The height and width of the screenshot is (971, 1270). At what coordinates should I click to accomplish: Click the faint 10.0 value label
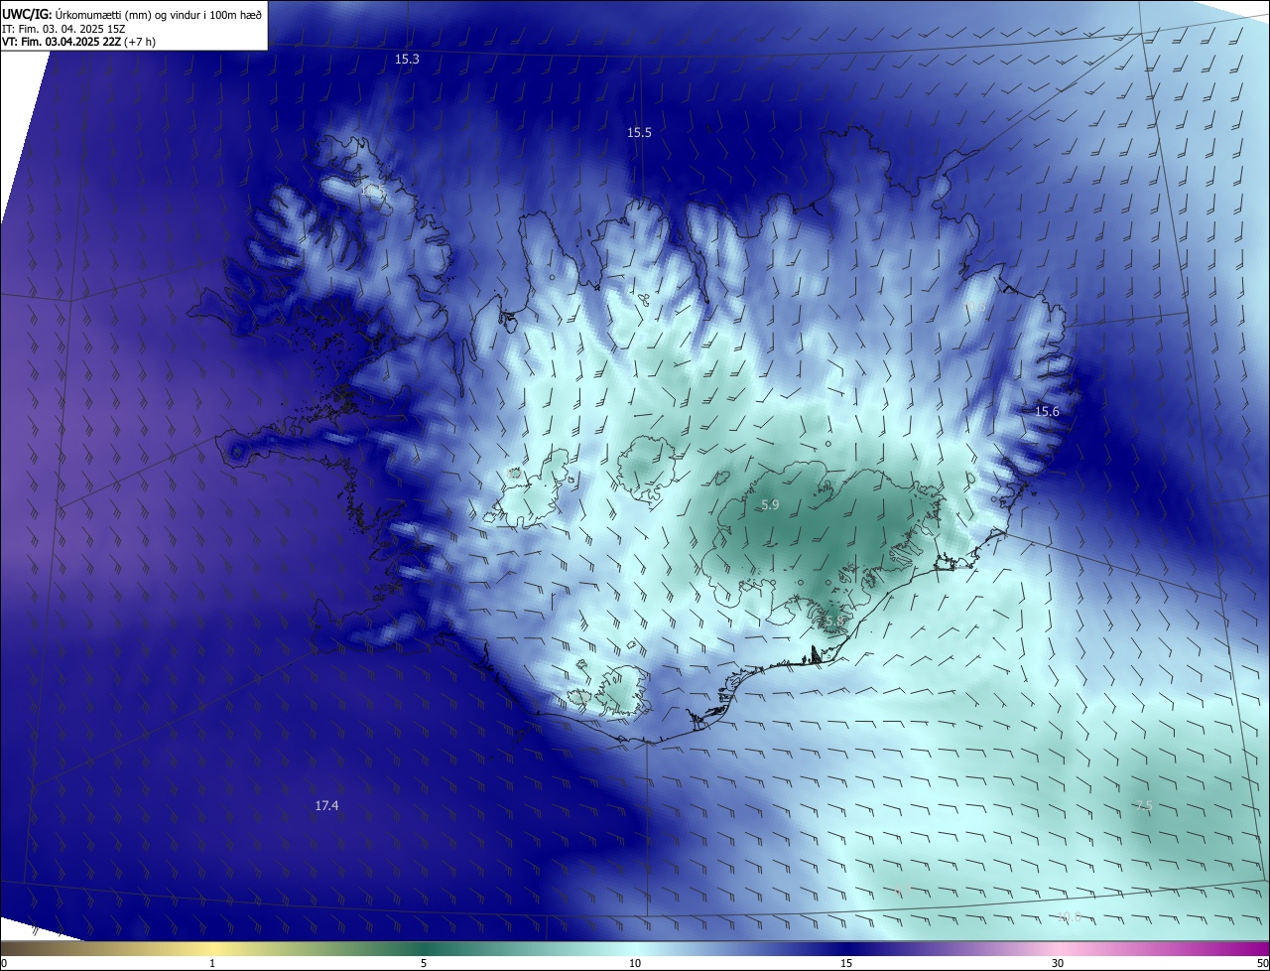tap(1069, 916)
